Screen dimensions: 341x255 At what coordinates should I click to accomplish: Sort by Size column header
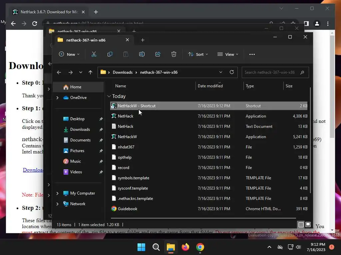289,86
